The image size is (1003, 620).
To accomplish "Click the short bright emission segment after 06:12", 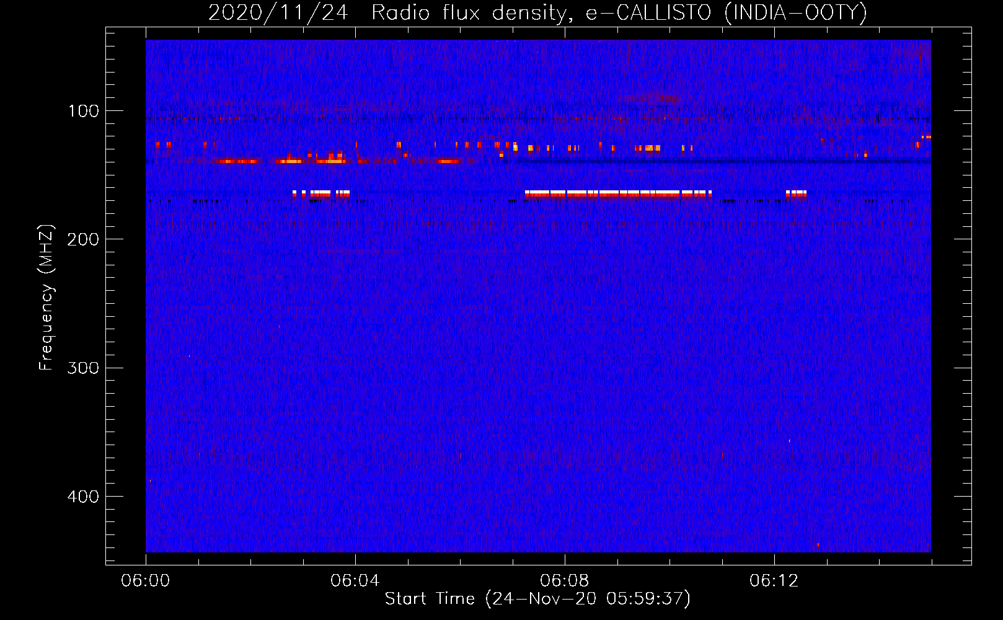I will [797, 193].
